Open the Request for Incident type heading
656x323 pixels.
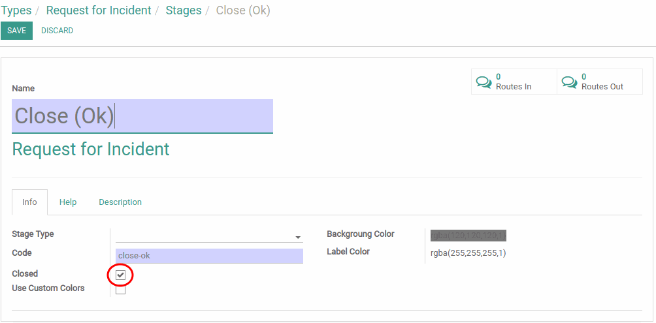coord(91,149)
